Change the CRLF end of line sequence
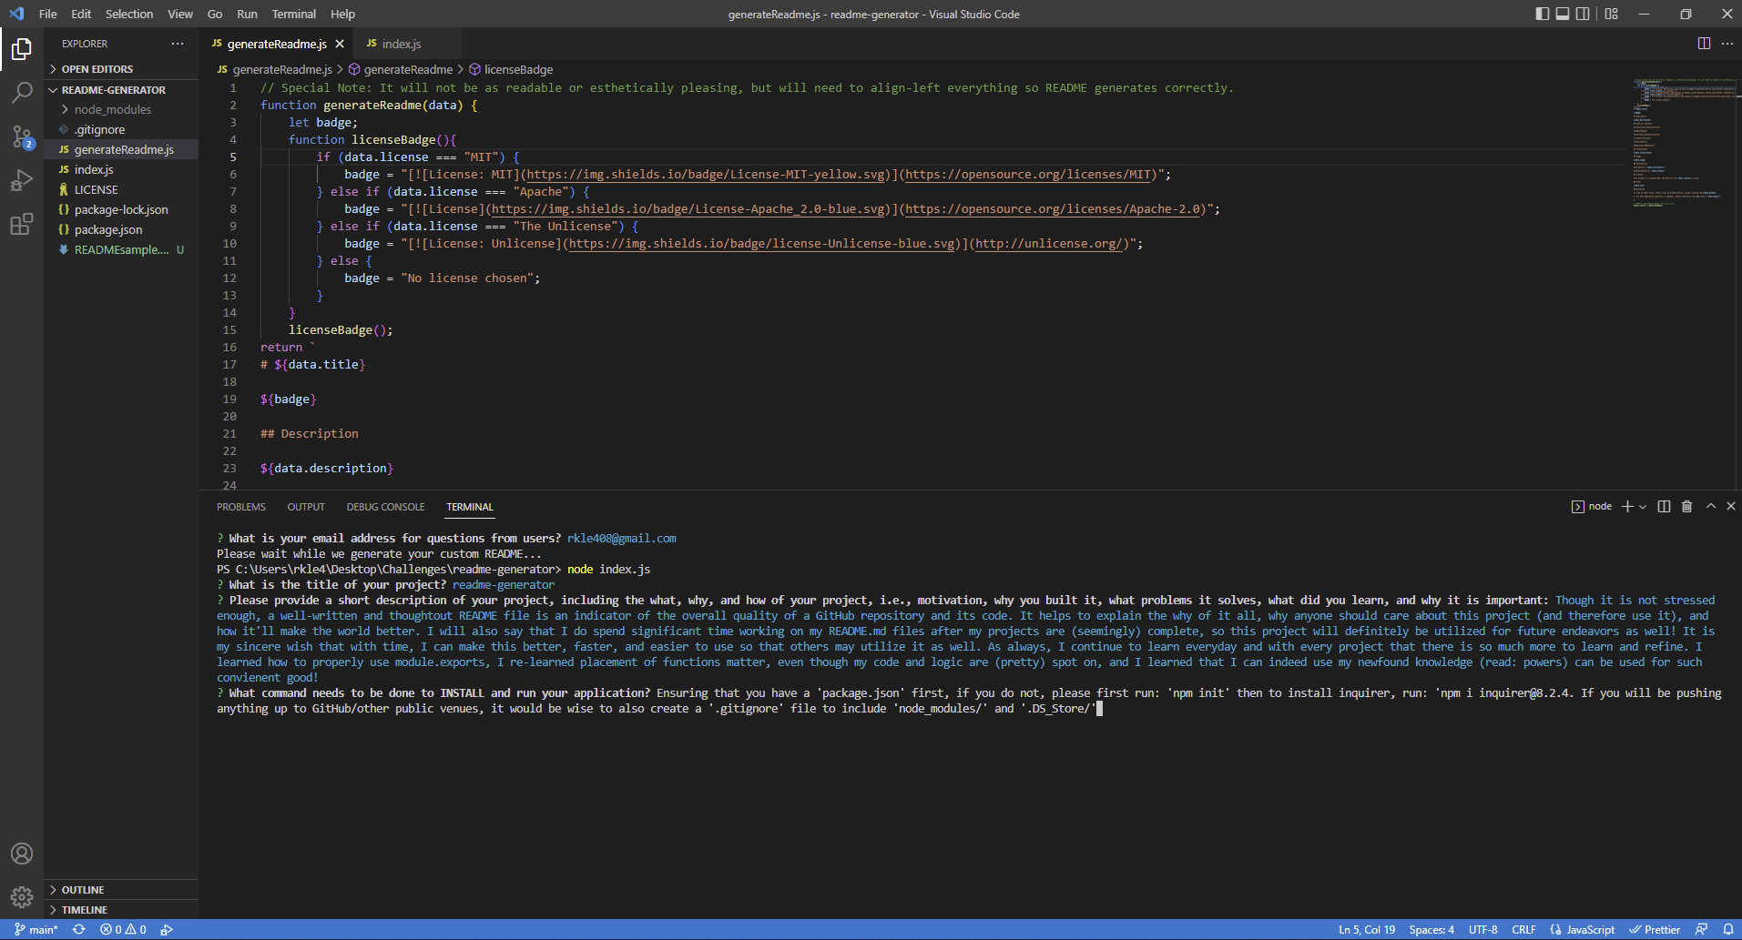Viewport: 1742px width, 940px height. coord(1523,929)
